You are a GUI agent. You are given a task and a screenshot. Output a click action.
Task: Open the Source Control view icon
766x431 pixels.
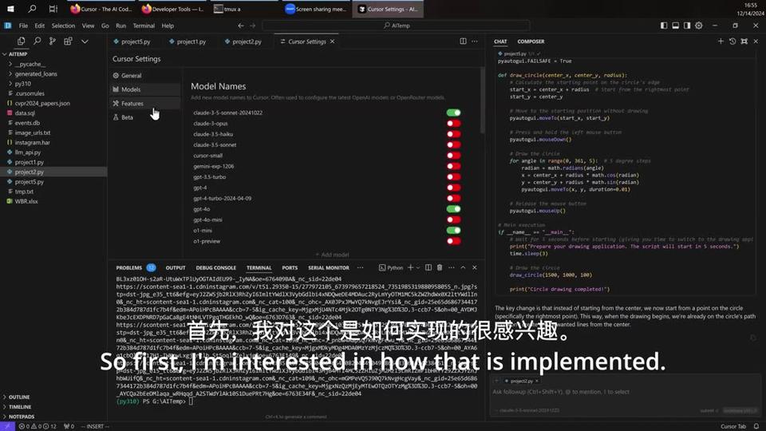click(x=53, y=42)
